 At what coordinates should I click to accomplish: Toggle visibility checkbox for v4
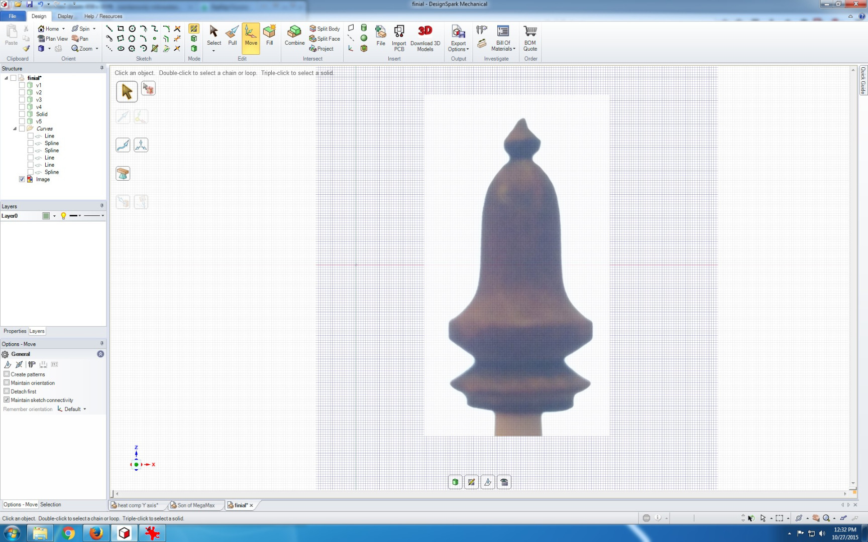[22, 107]
